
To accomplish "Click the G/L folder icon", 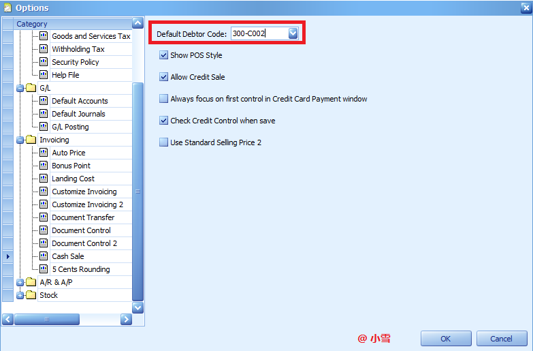I will [31, 88].
